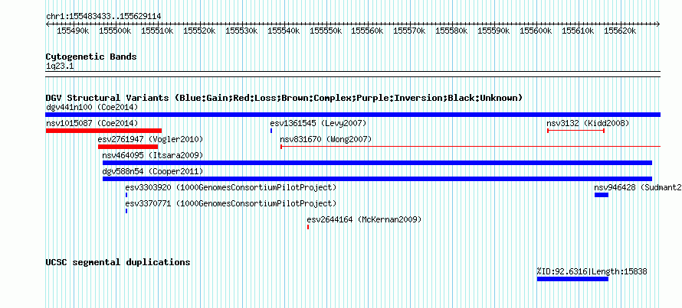Image resolution: width=682 pixels, height=308 pixels.
Task: Click the 155620k ruler tick label
Action: point(621,31)
